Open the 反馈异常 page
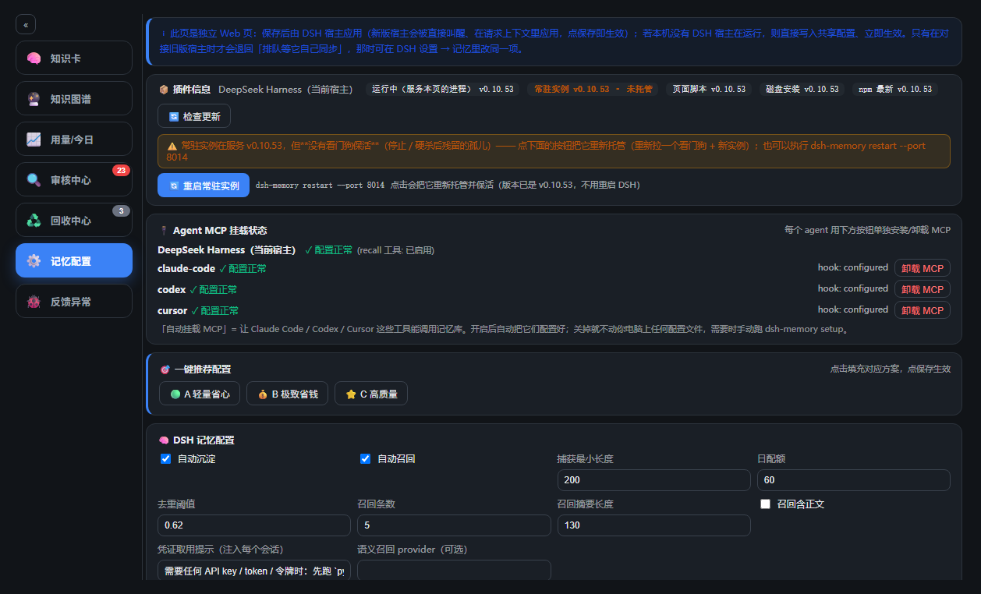 pyautogui.click(x=74, y=301)
